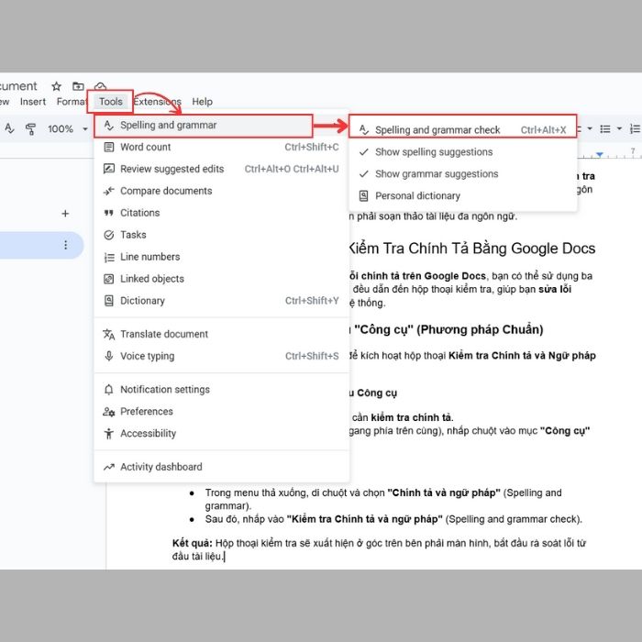Click the blue indent marker on ruler
Image resolution: width=642 pixels, height=642 pixels.
click(x=600, y=154)
